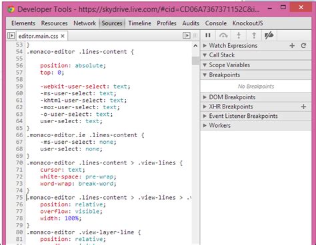The height and width of the screenshot is (245, 316).
Task: Click '-webkit-user-select: text;' line
Action: click(x=85, y=87)
